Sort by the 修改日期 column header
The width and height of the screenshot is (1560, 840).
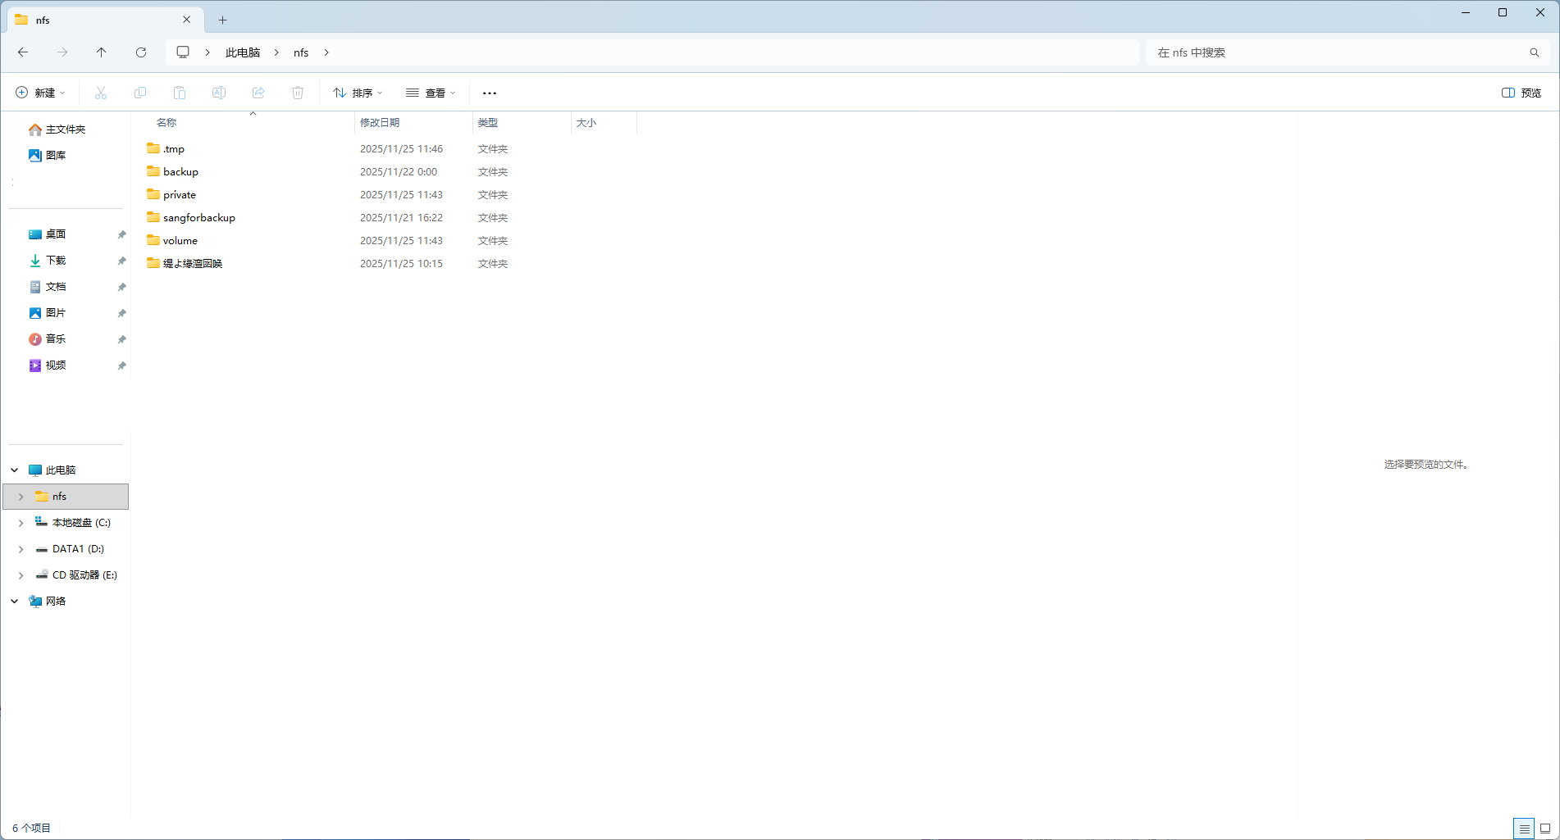(380, 123)
